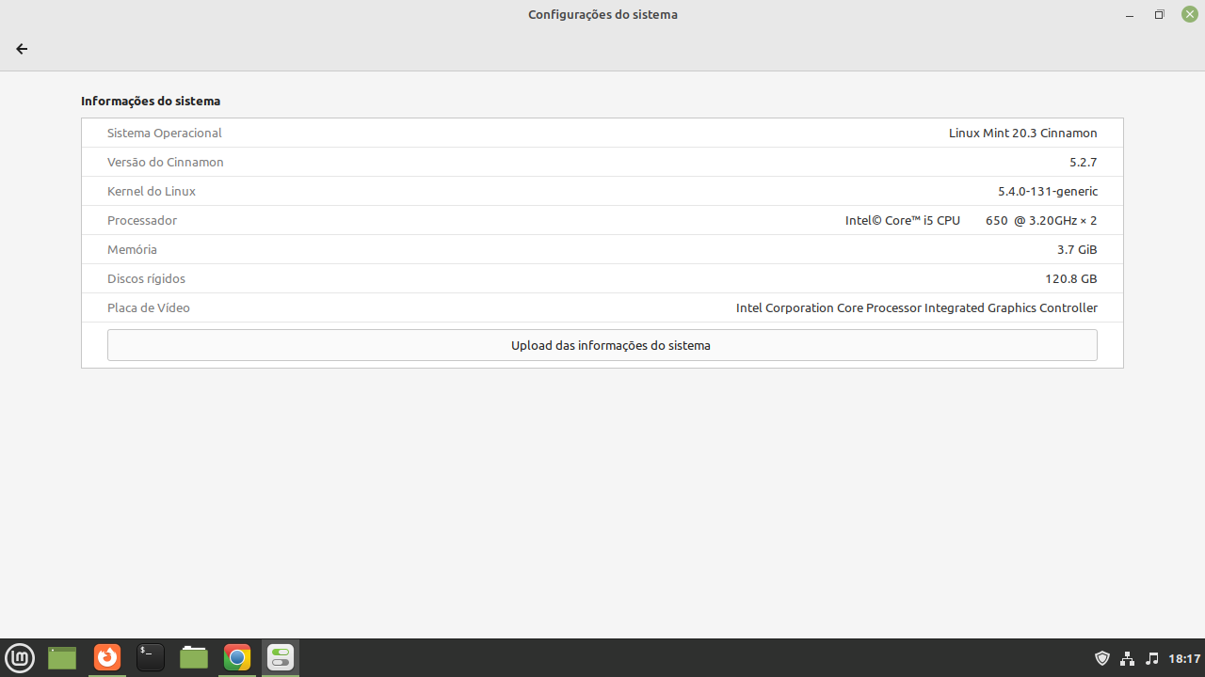Open the Files manager from the panel

coord(194,657)
